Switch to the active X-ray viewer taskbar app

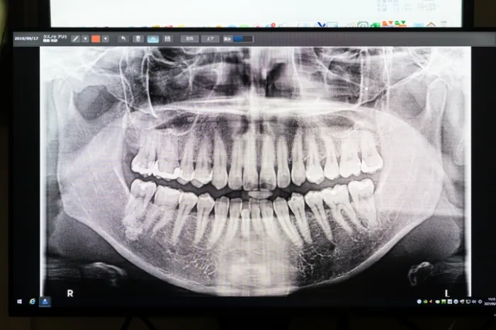coord(45,301)
